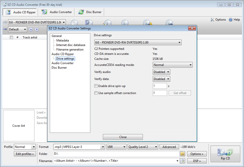Maximize the EZ CD Audio Converter main window
The width and height of the screenshot is (244, 167).
229,5
